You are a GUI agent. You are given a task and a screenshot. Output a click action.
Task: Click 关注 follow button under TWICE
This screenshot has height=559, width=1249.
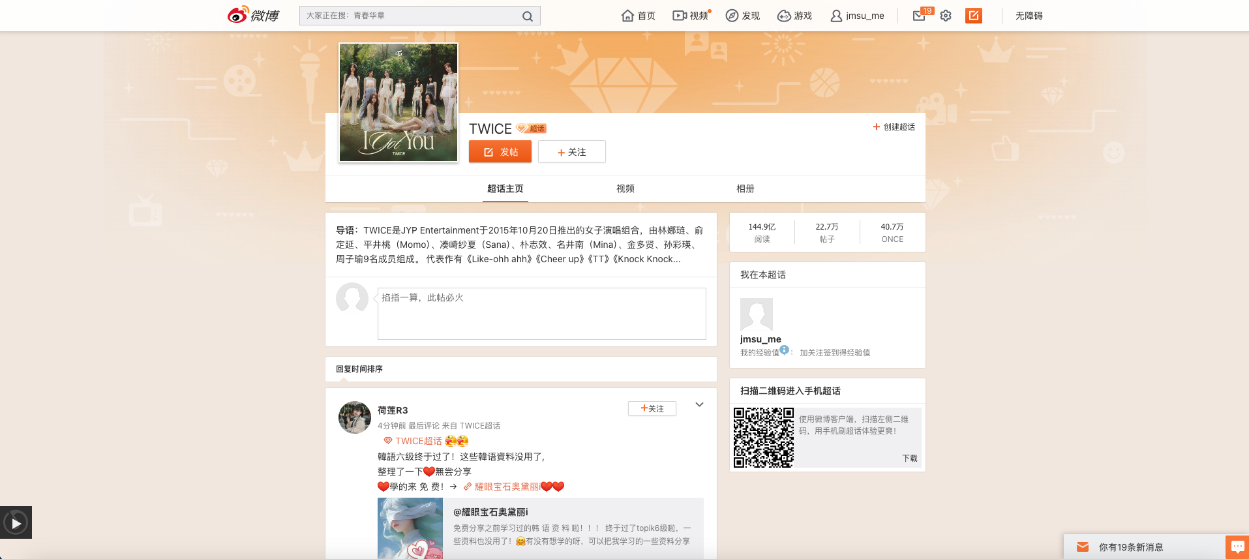pyautogui.click(x=572, y=152)
